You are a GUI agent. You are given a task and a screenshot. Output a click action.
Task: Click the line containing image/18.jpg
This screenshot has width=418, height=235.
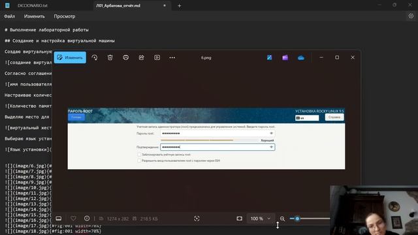pos(53,231)
